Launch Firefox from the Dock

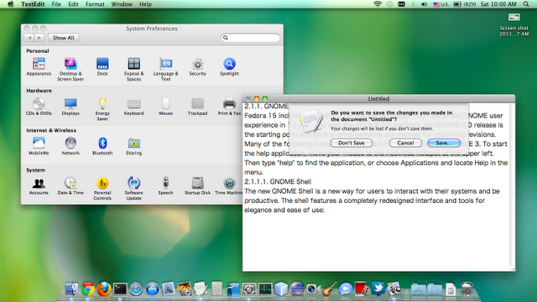[104, 289]
